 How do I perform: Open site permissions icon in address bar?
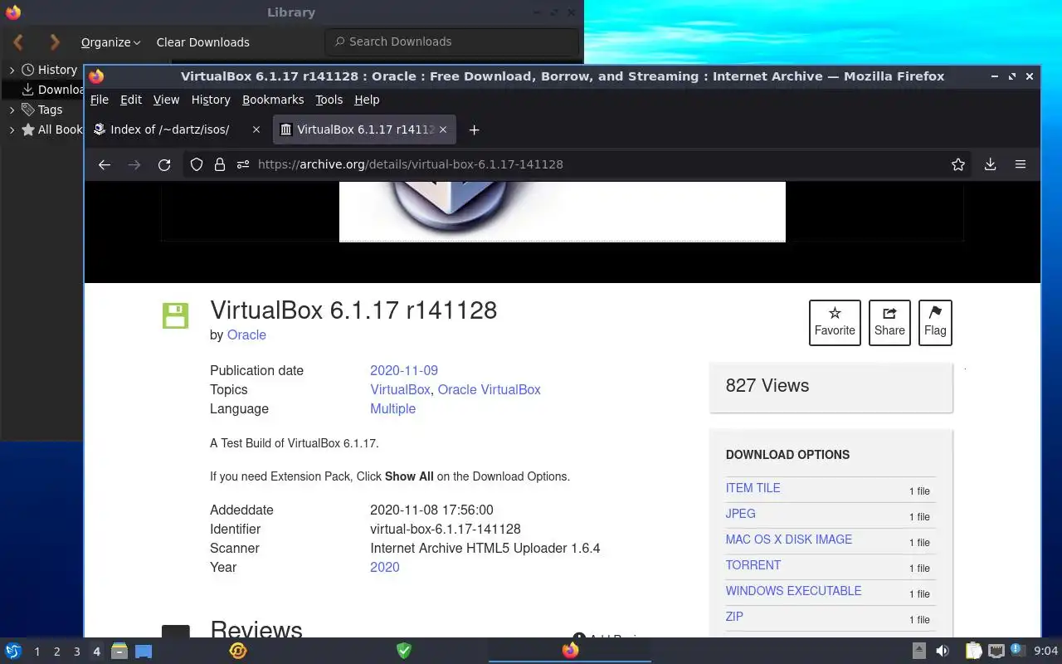243,164
